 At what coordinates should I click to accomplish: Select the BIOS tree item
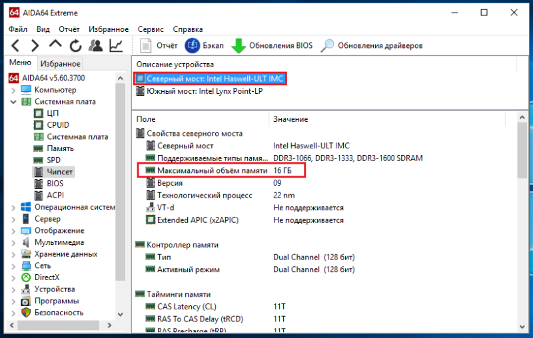tap(55, 183)
